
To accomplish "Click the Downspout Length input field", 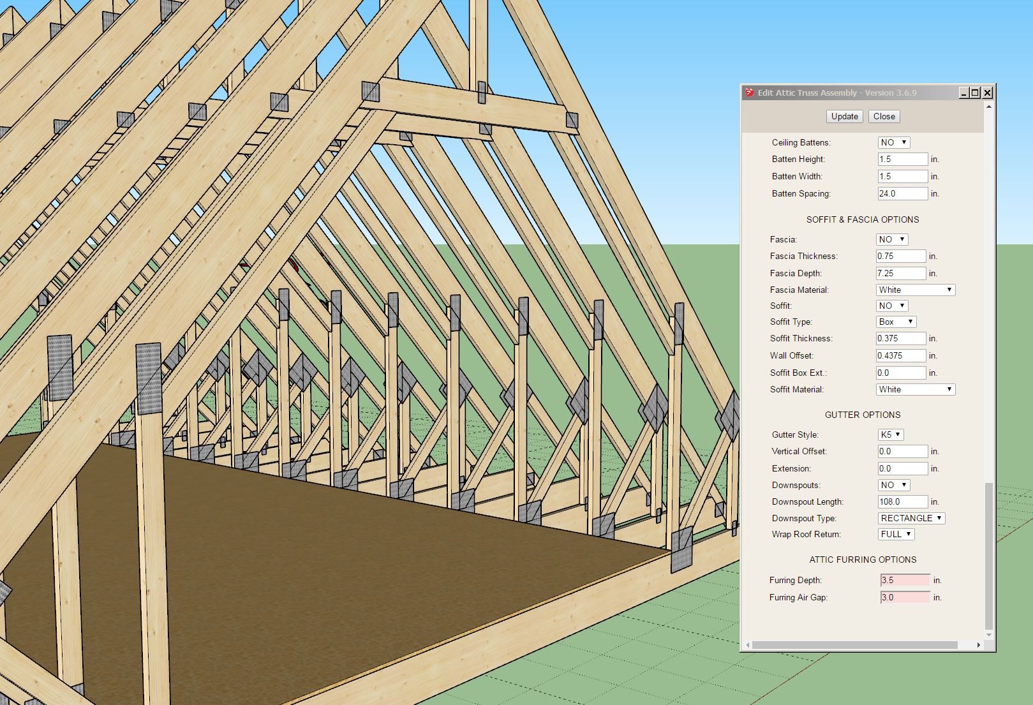I will [x=902, y=501].
